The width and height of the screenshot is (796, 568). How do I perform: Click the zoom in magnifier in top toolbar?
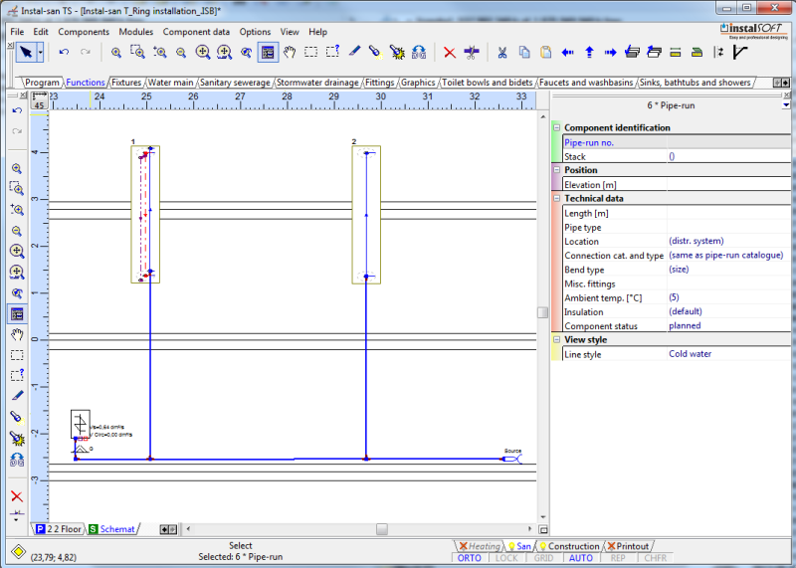116,53
